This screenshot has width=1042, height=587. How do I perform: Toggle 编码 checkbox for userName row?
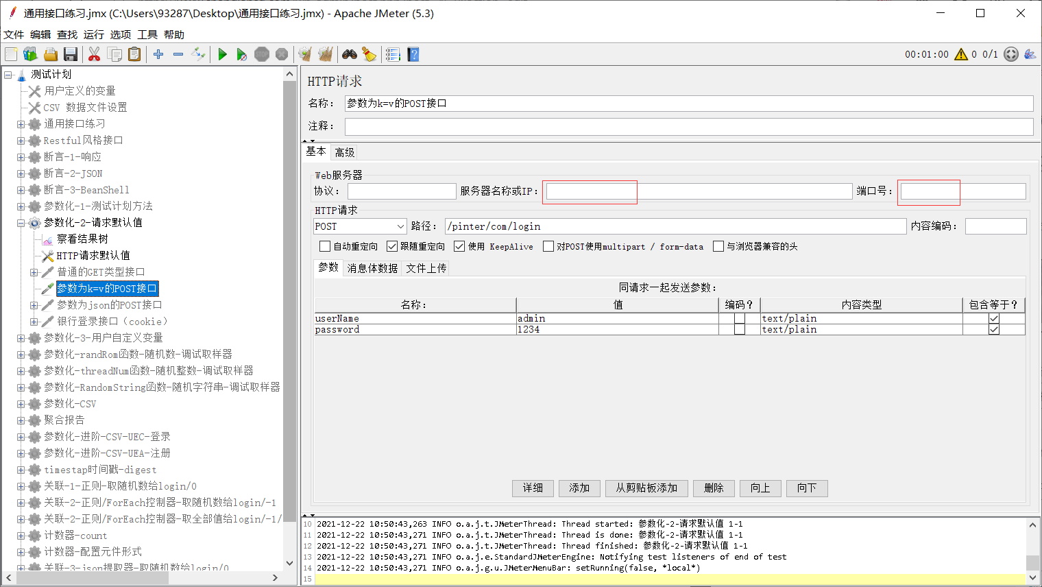[740, 319]
